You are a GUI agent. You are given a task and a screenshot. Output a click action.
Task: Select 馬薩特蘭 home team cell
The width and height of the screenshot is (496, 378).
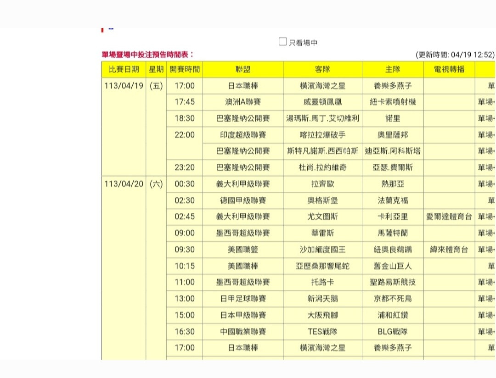coord(393,233)
